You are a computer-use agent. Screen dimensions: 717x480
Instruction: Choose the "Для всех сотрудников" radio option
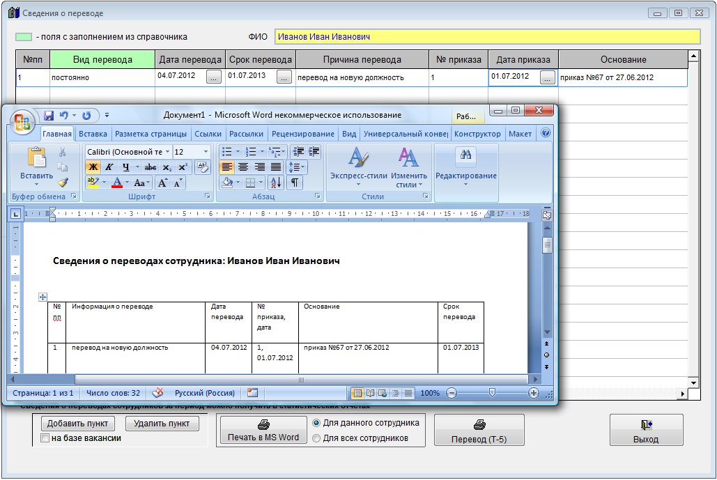[x=317, y=438]
